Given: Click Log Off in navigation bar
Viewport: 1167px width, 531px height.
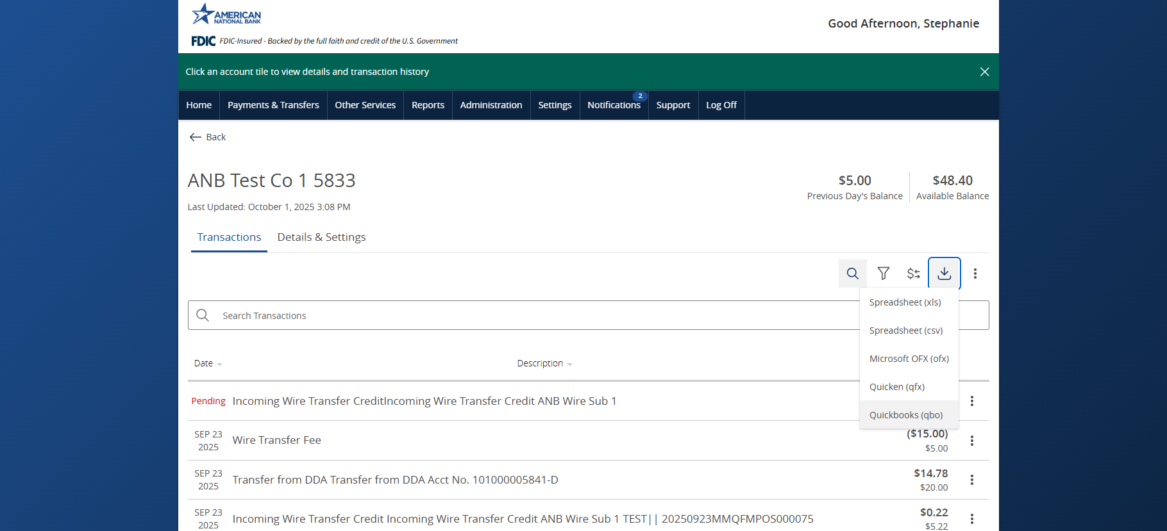Looking at the screenshot, I should point(721,105).
